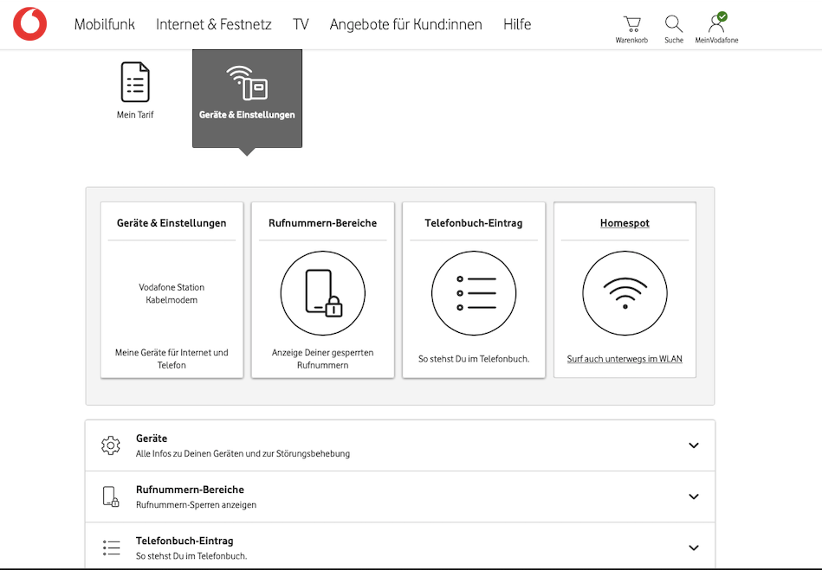822x570 pixels.
Task: Expand the Telefonbuch-Eintrag accordion chevron
Action: tap(693, 548)
